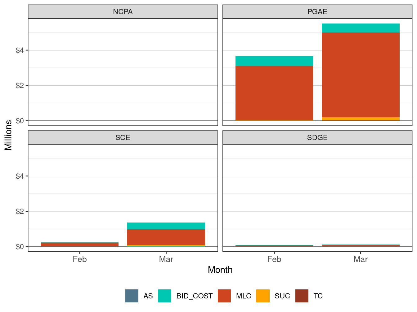The width and height of the screenshot is (417, 312).
Task: Click the Feb label under SDGE panel
Action: click(x=274, y=259)
